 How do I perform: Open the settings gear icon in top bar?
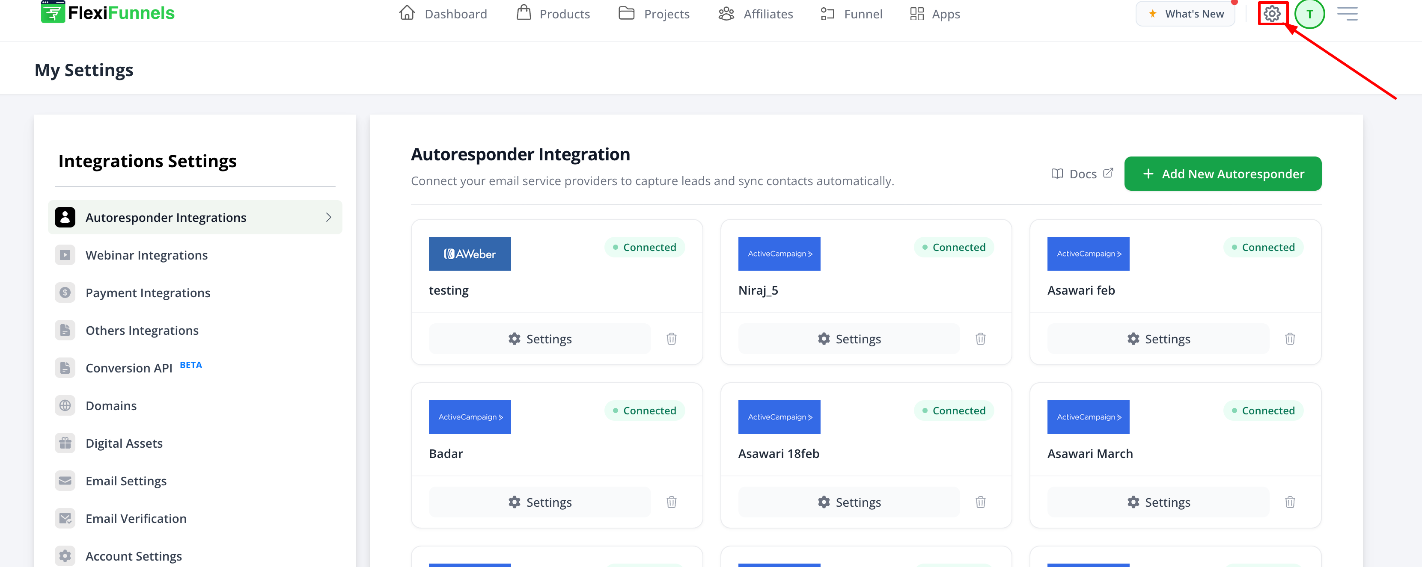(1272, 13)
